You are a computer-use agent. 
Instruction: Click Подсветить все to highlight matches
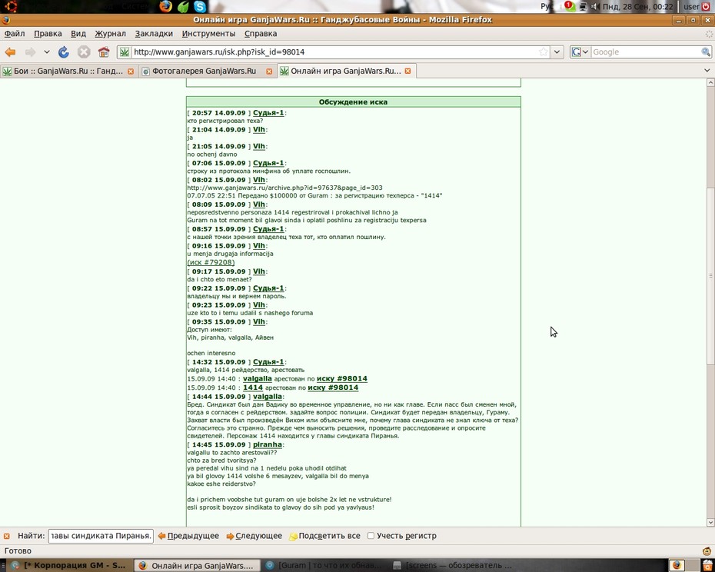point(324,536)
